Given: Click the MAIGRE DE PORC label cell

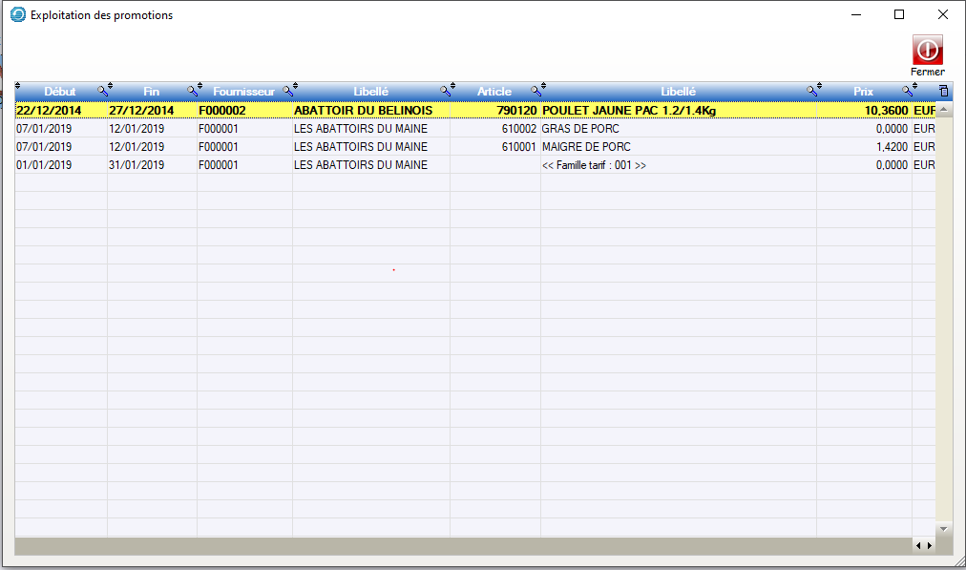Looking at the screenshot, I should (x=580, y=147).
